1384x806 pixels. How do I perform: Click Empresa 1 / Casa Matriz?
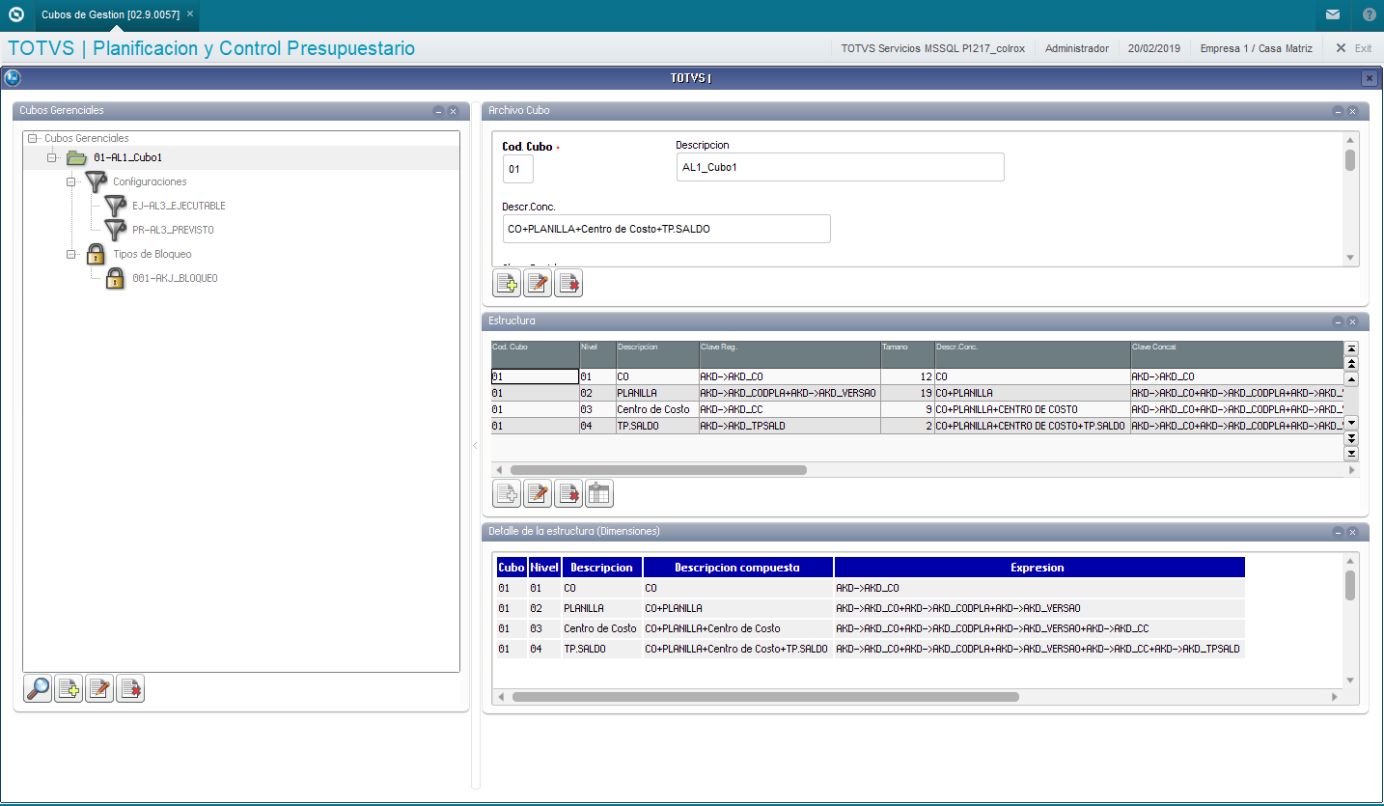pos(1256,48)
